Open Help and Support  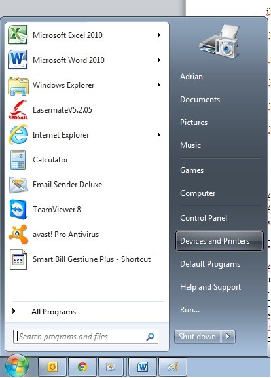click(210, 287)
